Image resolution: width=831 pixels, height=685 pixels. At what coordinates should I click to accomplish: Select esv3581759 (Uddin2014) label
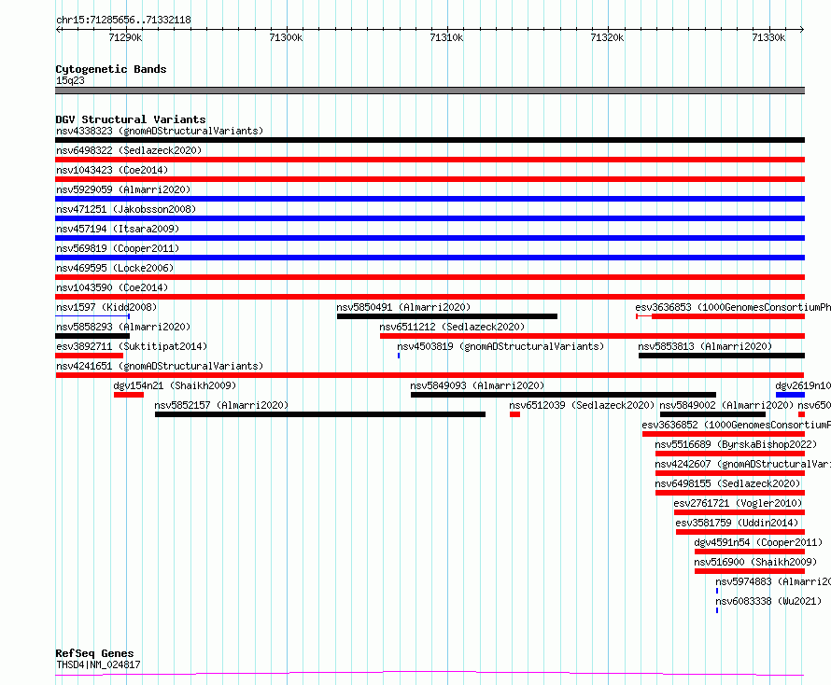coord(737,523)
